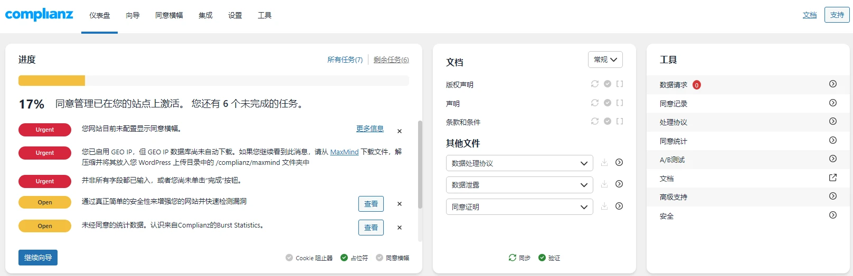Click the 条款和条件 document label
Viewport: 853px width, 276px height.
463,122
